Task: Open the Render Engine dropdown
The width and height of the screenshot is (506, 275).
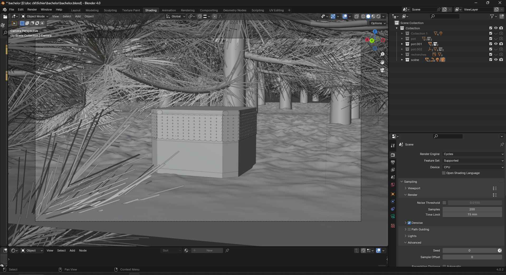Action: point(473,154)
